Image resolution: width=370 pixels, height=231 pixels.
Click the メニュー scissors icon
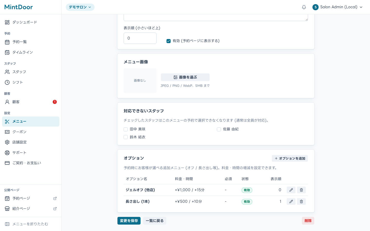[7, 121]
